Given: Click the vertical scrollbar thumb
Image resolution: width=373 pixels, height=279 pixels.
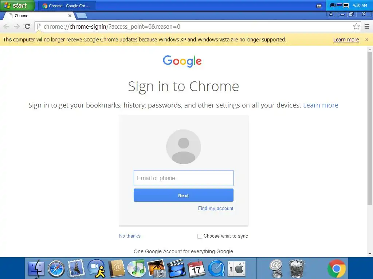Looking at the screenshot, I should 370,129.
